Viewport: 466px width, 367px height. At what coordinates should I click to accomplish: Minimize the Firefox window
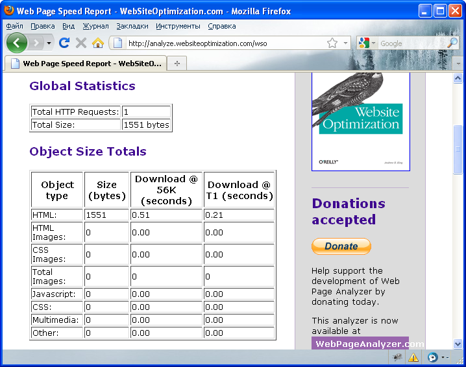[x=424, y=11]
